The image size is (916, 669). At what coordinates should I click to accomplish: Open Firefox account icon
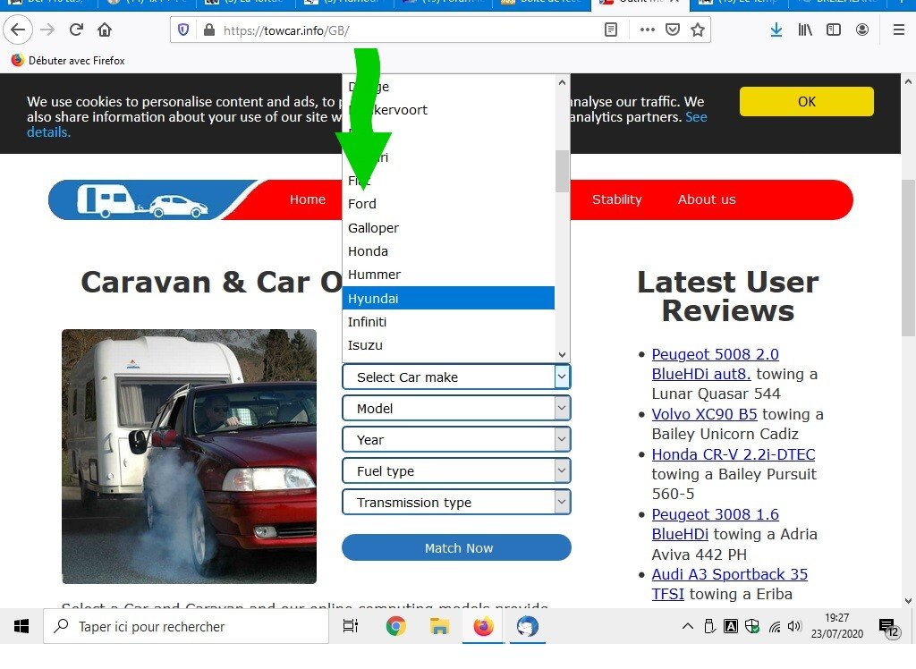[862, 30]
